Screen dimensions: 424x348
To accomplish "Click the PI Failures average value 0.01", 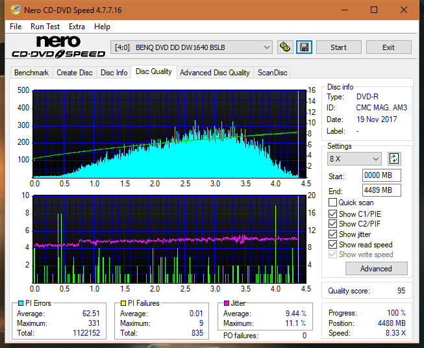I will tap(196, 314).
